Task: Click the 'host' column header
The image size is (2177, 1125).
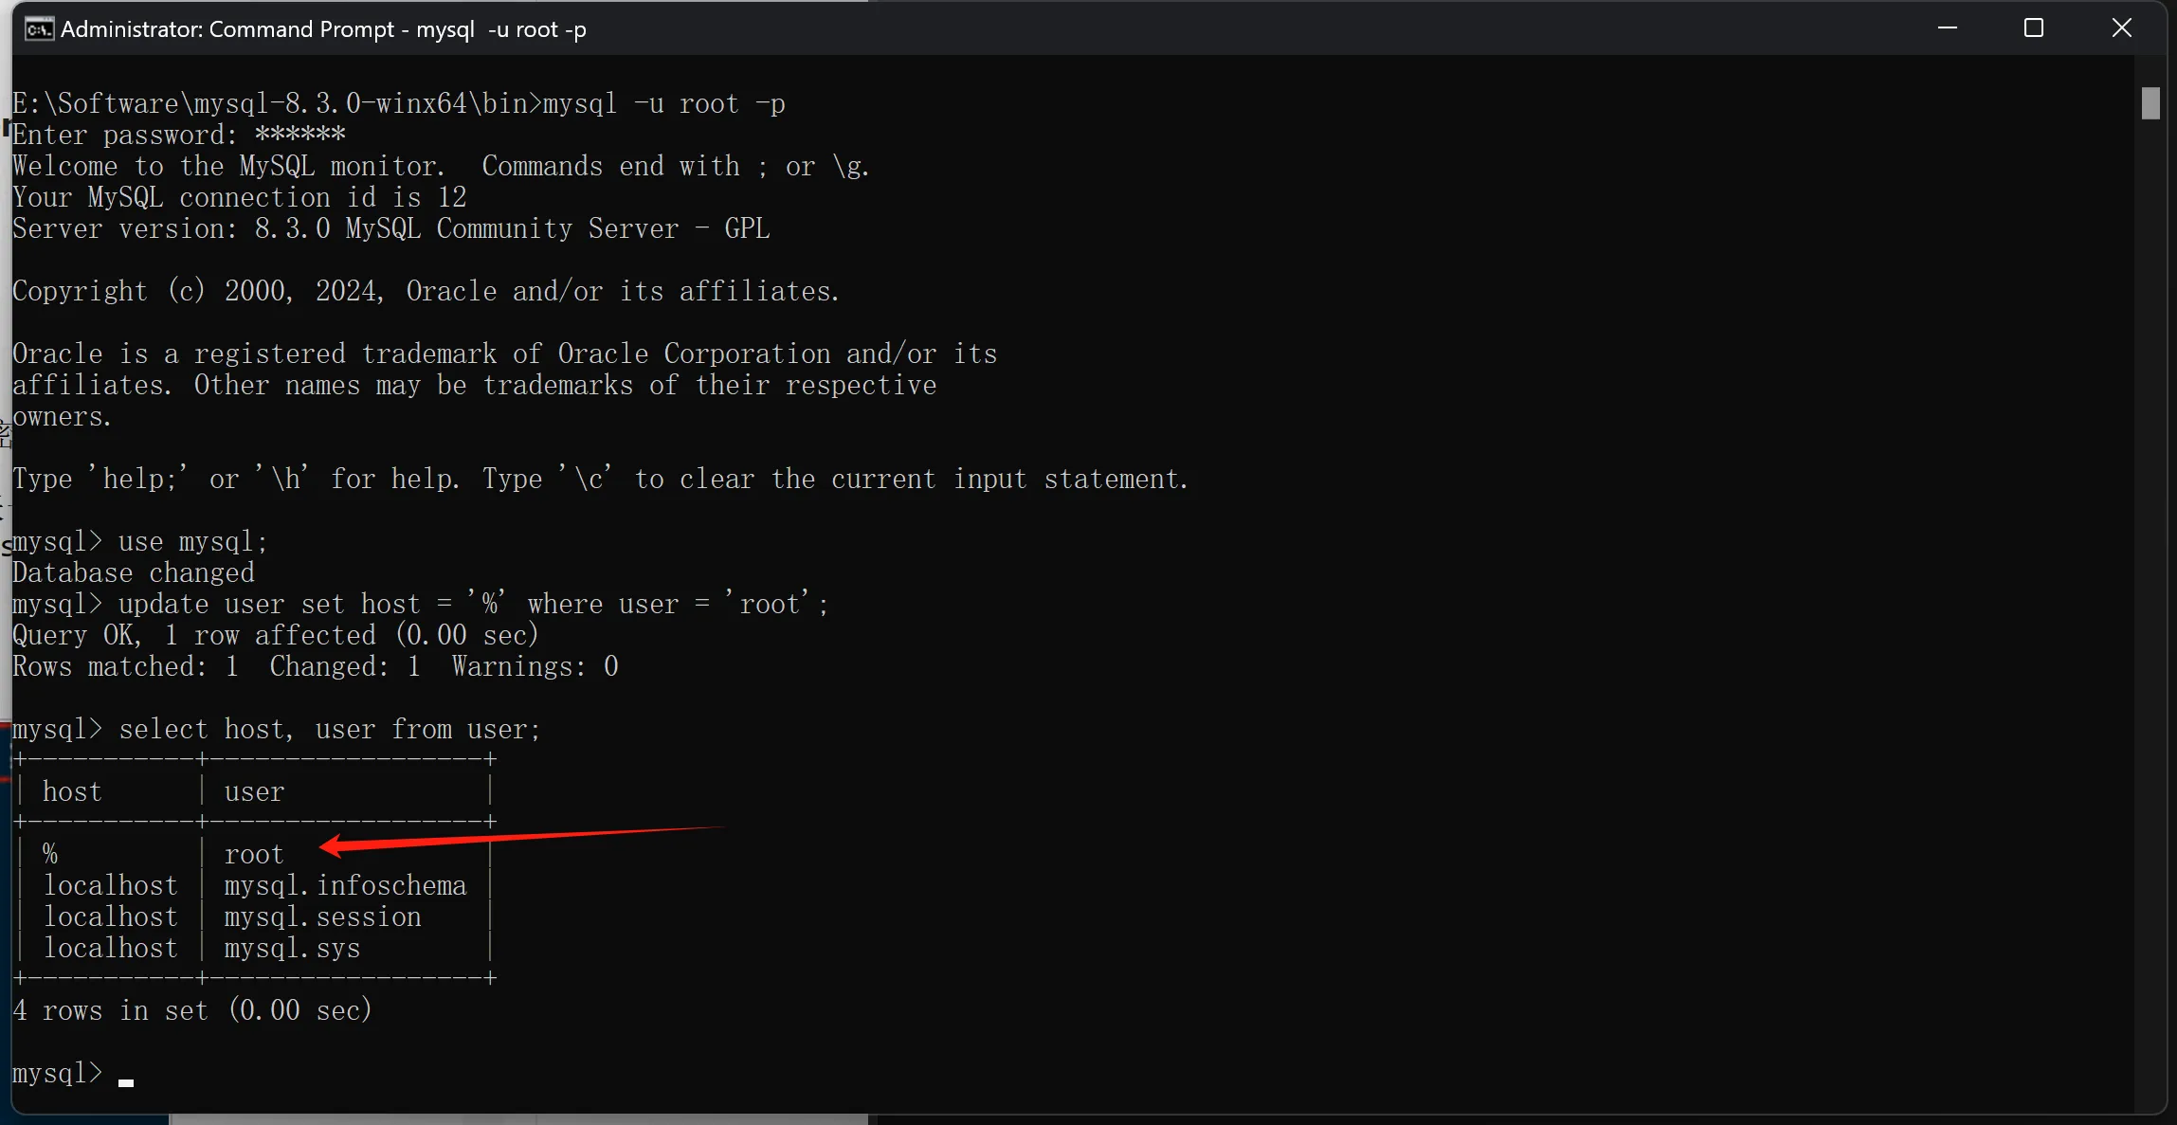Action: point(72,792)
